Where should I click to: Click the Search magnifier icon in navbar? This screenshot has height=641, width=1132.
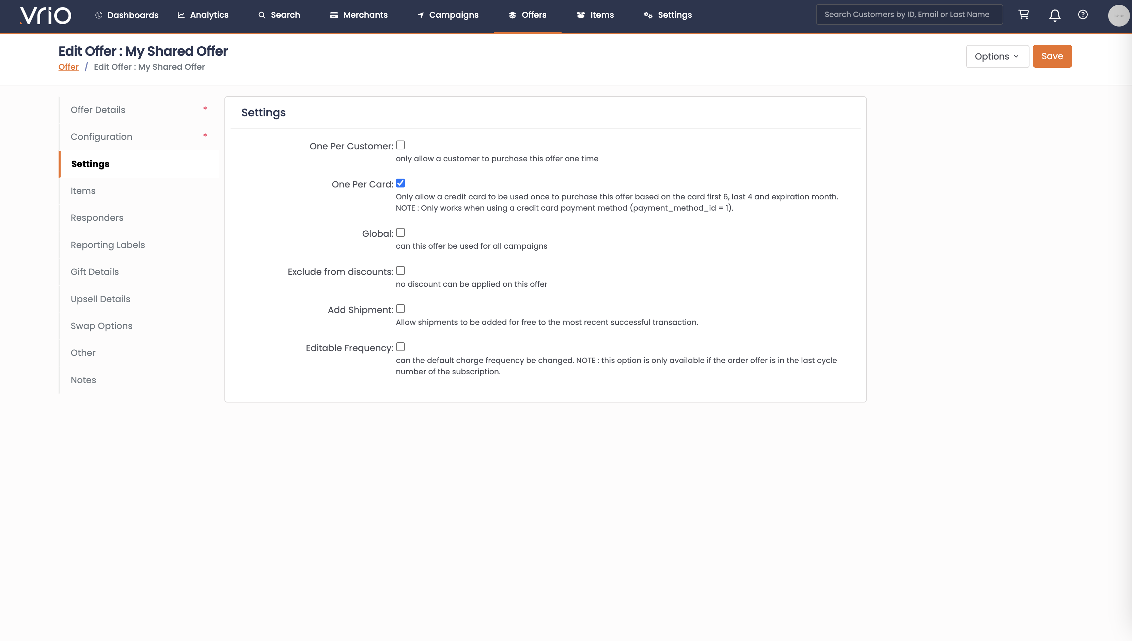click(x=262, y=15)
